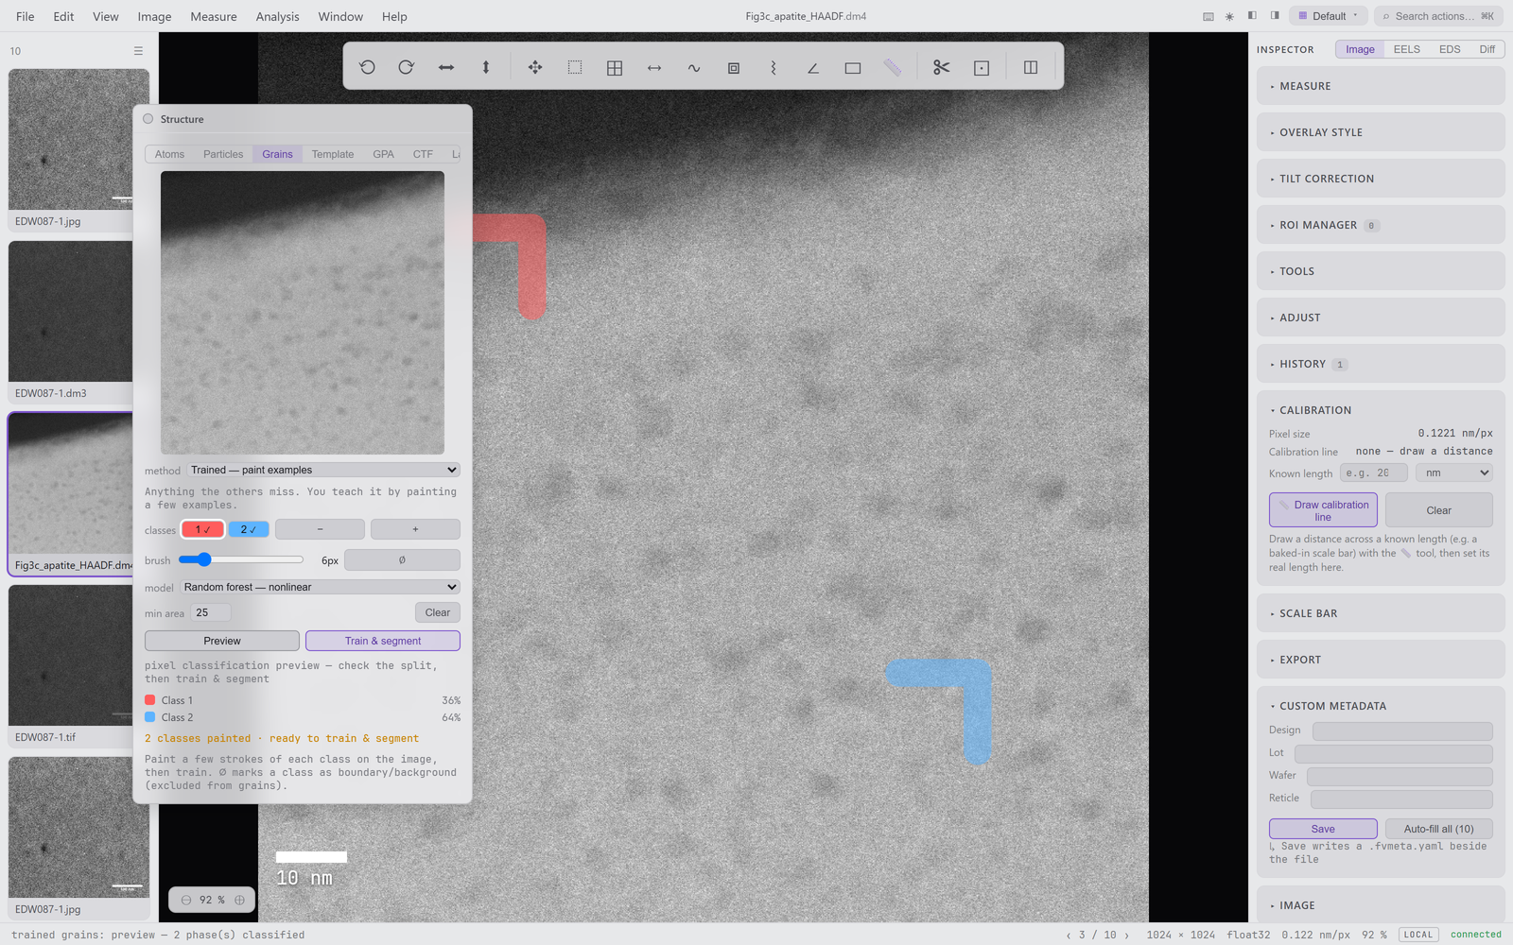Viewport: 1513px width, 945px height.
Task: Expand the OVERLAY STYLE section
Action: (x=1381, y=132)
